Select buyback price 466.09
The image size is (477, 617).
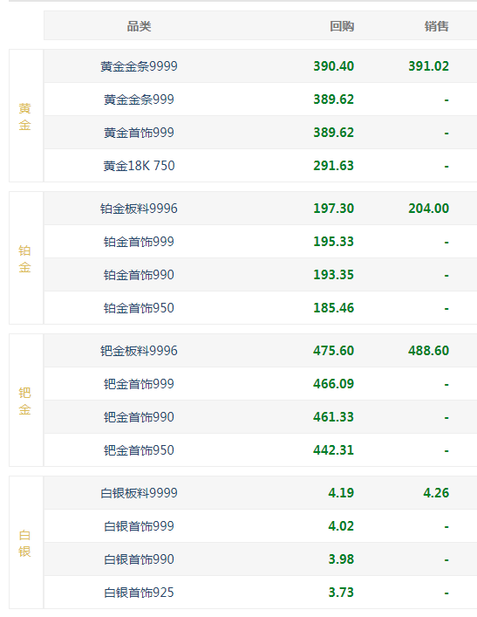[333, 384]
